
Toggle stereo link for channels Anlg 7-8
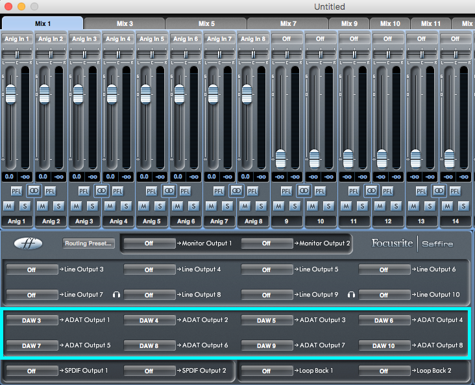236,191
